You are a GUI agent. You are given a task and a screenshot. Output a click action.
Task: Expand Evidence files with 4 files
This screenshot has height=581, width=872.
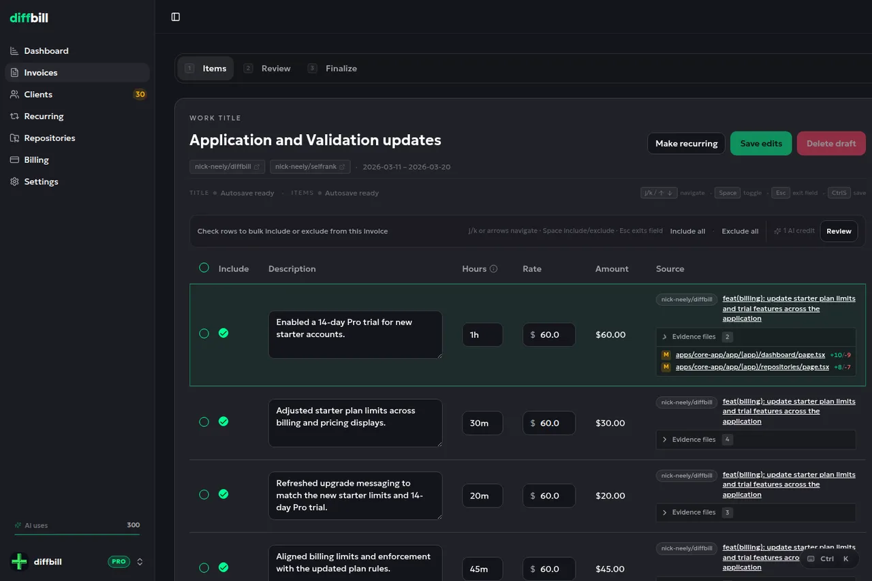[x=756, y=440]
